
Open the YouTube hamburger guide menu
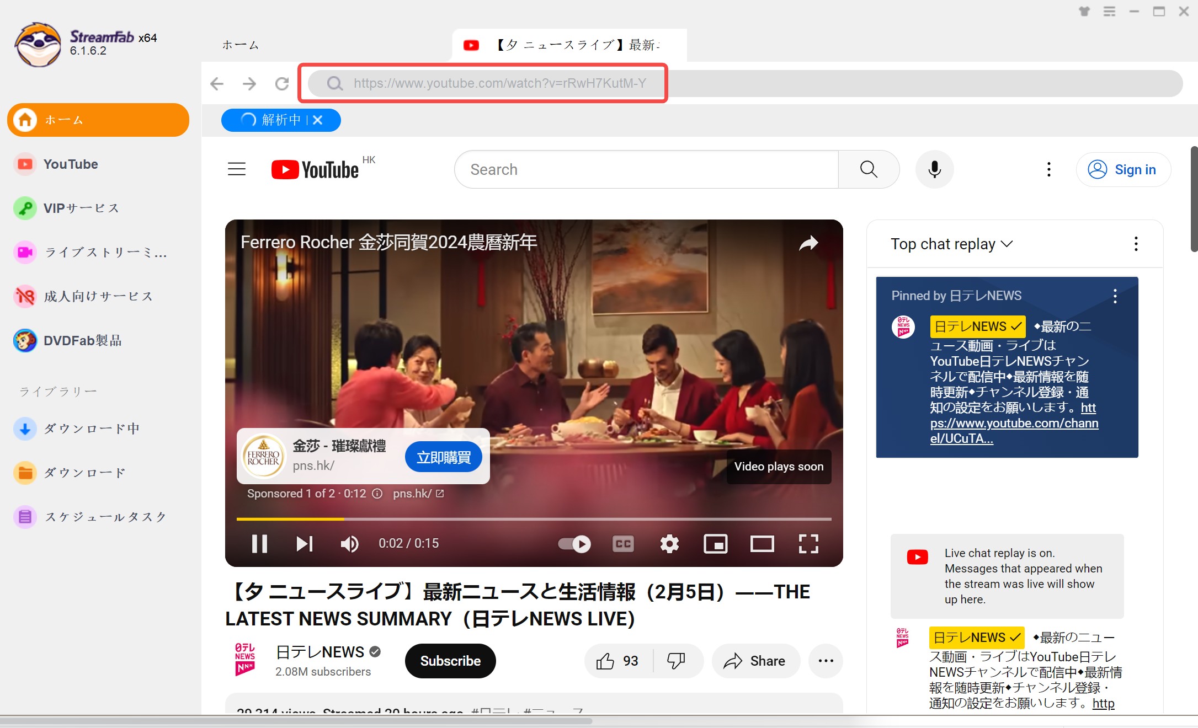[237, 169]
